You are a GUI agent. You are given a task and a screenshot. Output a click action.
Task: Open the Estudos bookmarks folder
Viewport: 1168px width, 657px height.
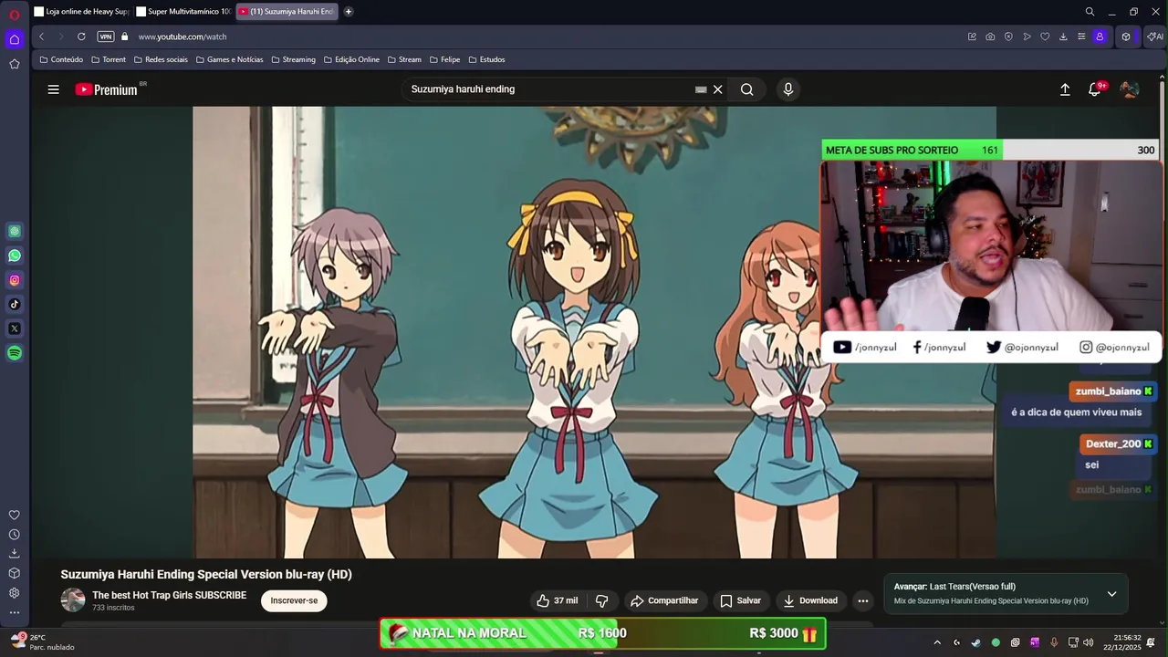point(486,59)
